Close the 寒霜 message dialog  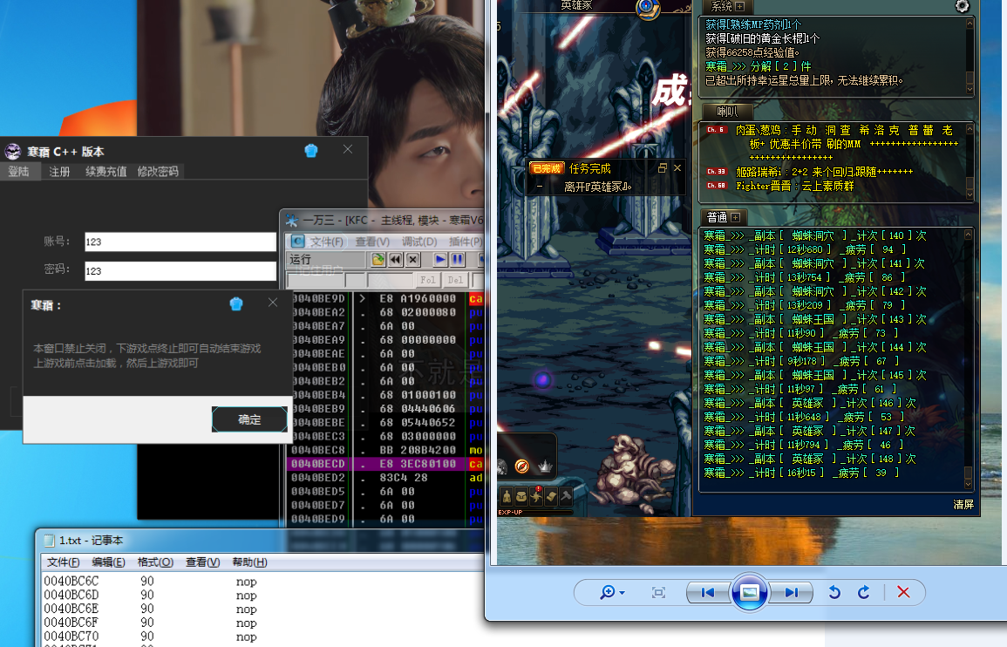tap(273, 303)
